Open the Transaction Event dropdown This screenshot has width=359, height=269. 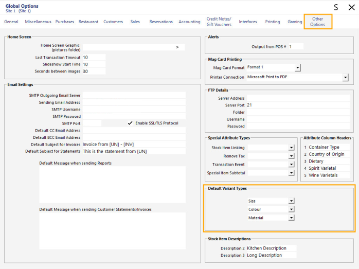pos(291,165)
